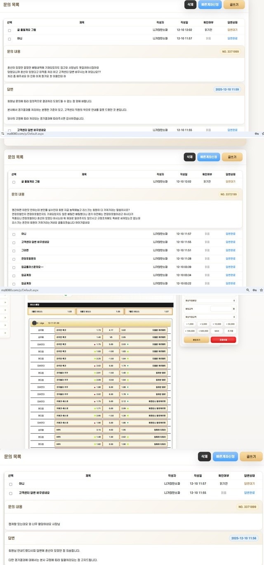Click 답변완료 status for 12-10 03:39 row

coord(231,267)
